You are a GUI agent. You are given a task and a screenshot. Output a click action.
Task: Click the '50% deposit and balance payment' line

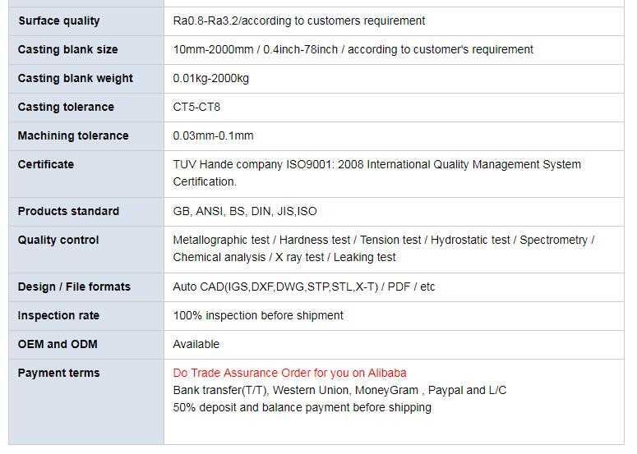pyautogui.click(x=302, y=407)
